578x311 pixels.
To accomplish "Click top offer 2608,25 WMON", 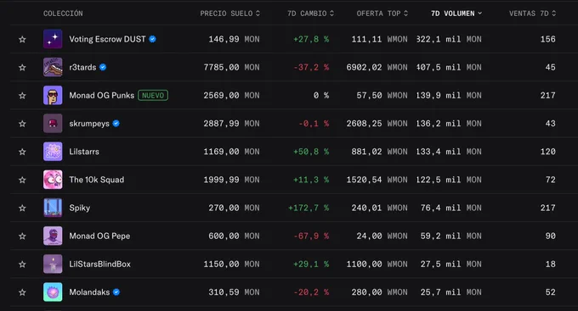I will pyautogui.click(x=377, y=124).
